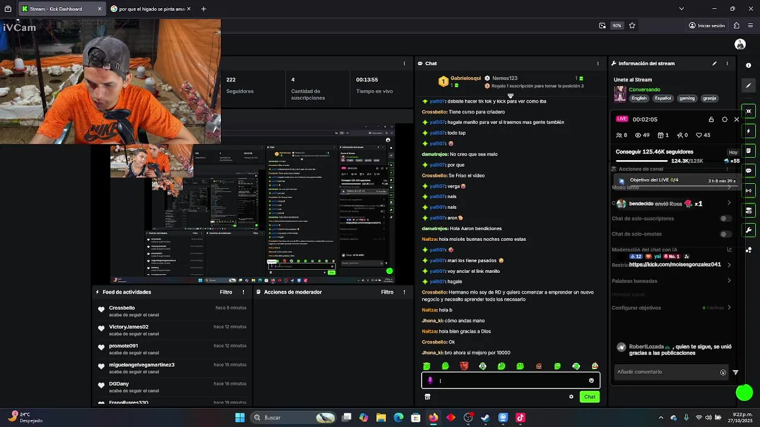Bookmark this page with star icon
Screen dimensions: 760x427
pos(632,26)
